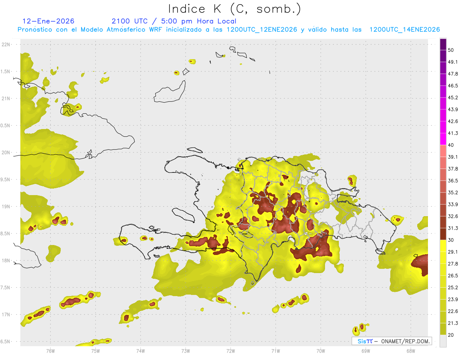Click the "73W" longitude label
The width and height of the screenshot is (461, 356).
click(186, 351)
